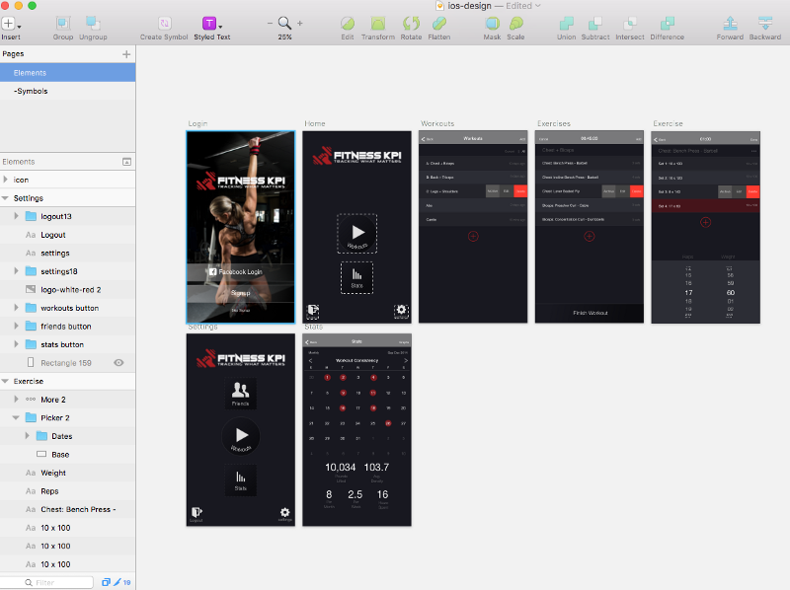Screen dimensions: 790x590
Task: Click the Union boolean operation icon
Action: pyautogui.click(x=566, y=23)
